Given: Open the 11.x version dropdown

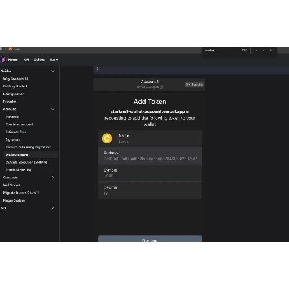Looking at the screenshot, I should [54, 60].
